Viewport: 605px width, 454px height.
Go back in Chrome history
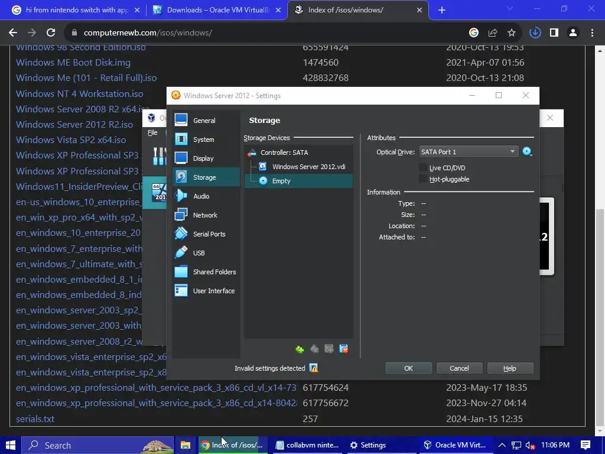point(13,33)
